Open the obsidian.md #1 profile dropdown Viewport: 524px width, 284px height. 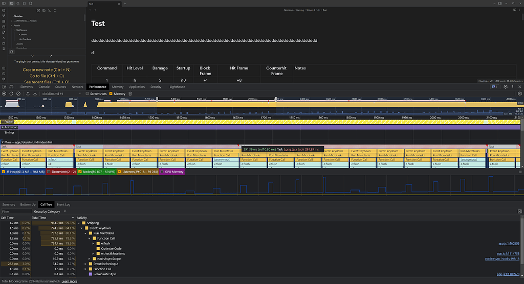coord(61,94)
